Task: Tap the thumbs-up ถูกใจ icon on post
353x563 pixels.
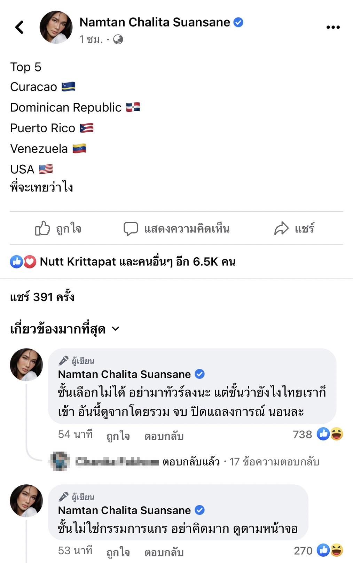Action: point(42,229)
